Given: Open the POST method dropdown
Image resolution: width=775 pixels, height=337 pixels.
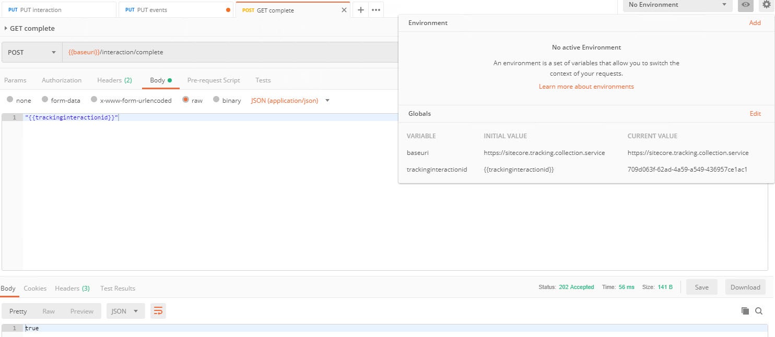Looking at the screenshot, I should click(x=32, y=52).
